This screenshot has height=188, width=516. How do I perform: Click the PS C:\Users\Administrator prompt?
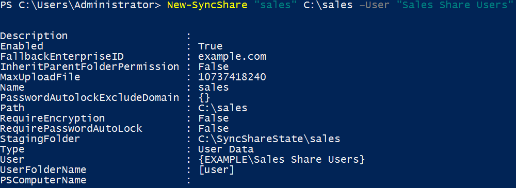80,6
